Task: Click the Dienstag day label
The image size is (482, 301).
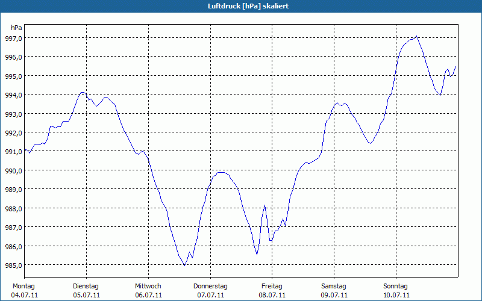Action: coord(86,287)
